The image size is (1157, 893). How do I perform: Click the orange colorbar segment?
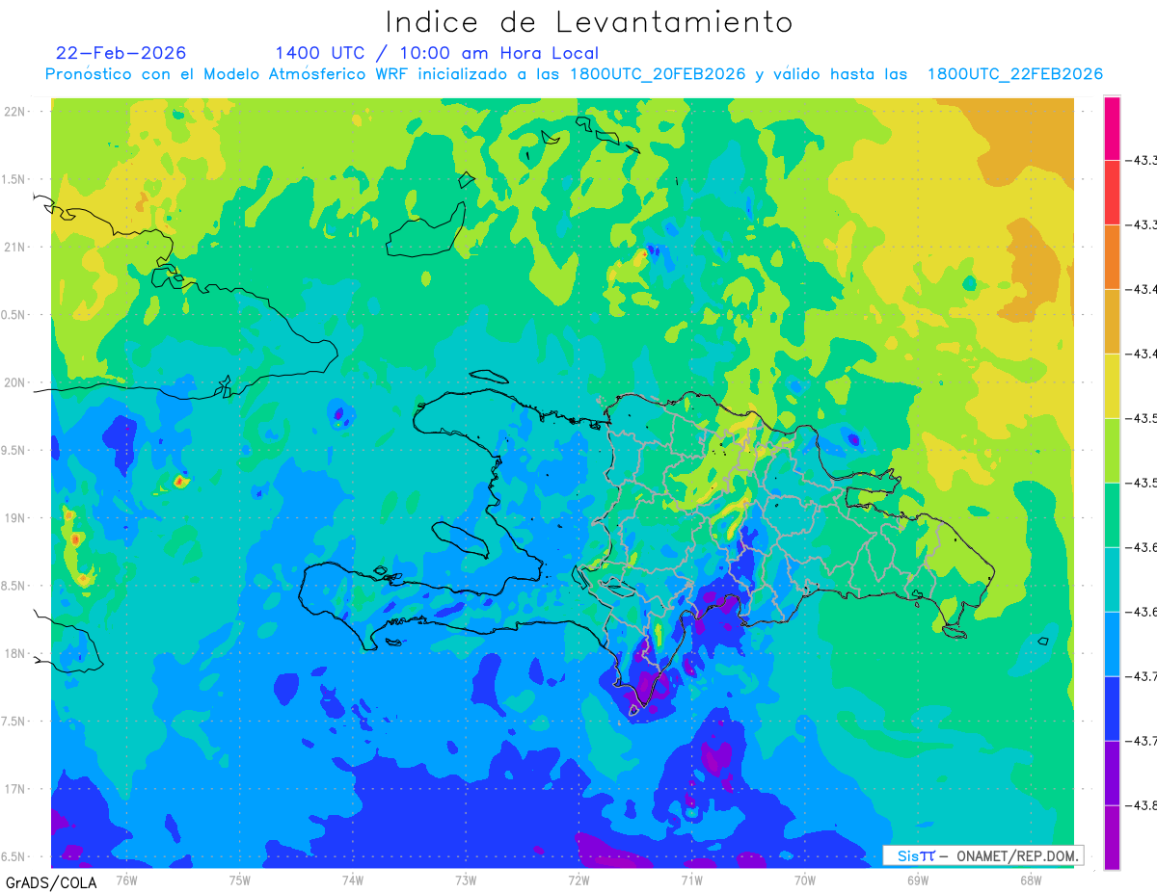click(x=1112, y=257)
